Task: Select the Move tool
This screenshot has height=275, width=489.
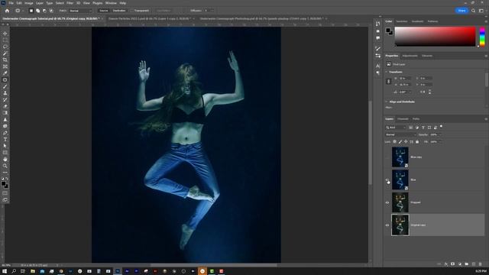Action: point(5,34)
